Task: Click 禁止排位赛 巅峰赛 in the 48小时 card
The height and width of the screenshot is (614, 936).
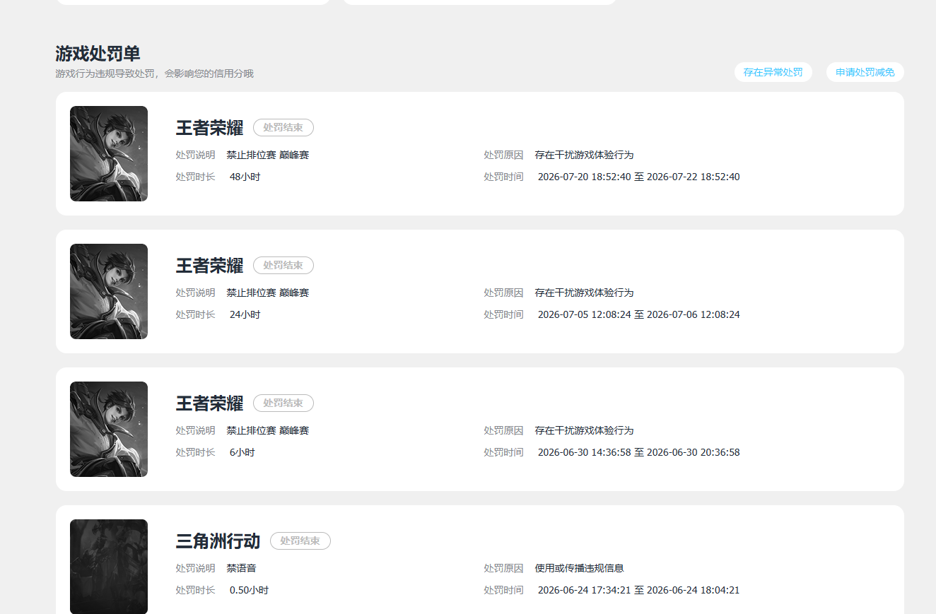Action: click(268, 155)
